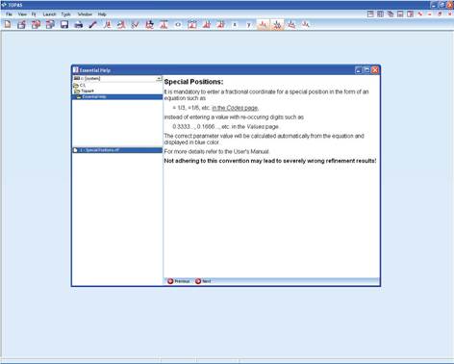Expand the drive selector dropdown
Screen dimensions: 454x364
(159, 79)
